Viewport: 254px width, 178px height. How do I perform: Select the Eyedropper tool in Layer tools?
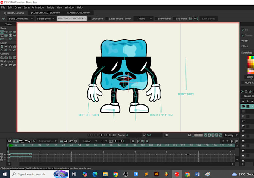15,50
